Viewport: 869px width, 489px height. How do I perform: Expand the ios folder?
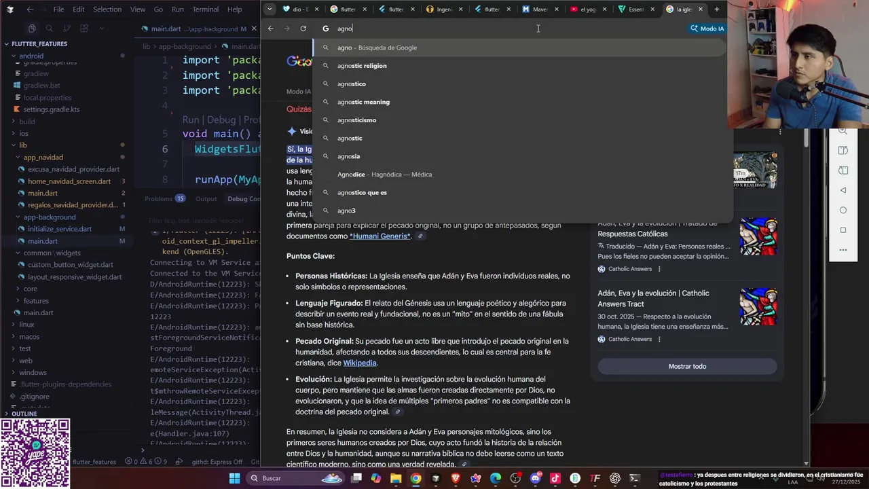[24, 133]
